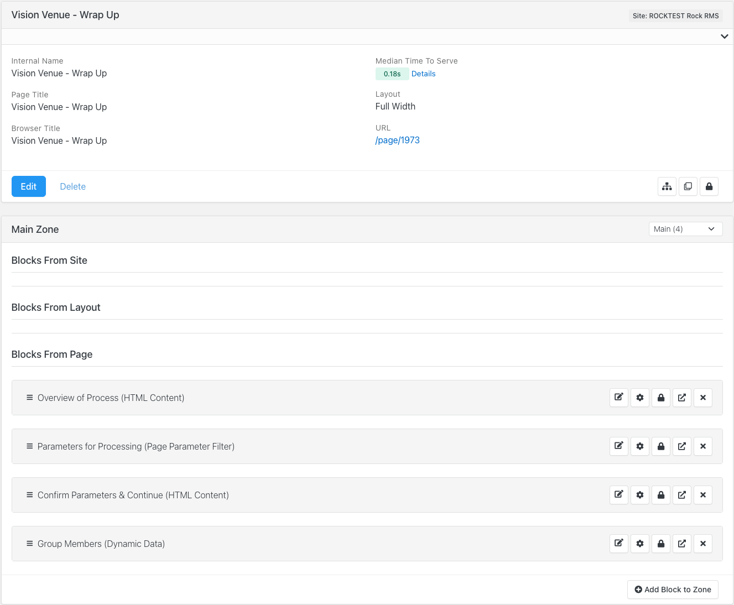Grab reorder handle of Parameters for Processing

(30, 446)
